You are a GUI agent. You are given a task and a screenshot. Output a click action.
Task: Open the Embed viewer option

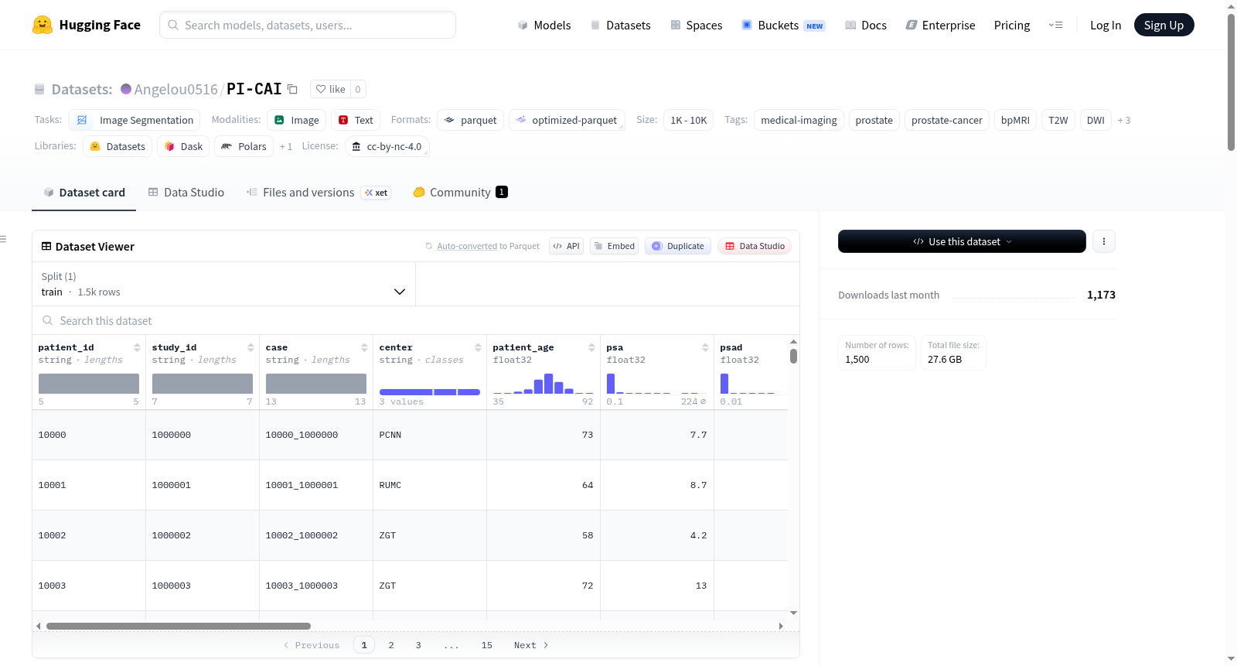(x=614, y=246)
